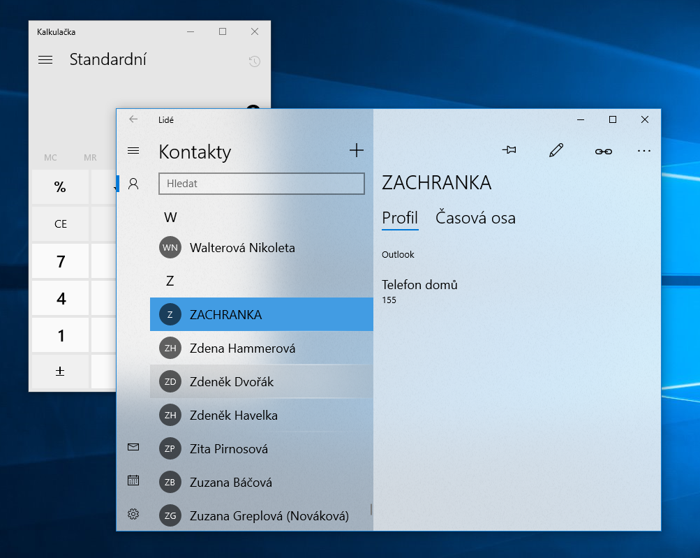Open the Calendar icon in sidebar

133,480
